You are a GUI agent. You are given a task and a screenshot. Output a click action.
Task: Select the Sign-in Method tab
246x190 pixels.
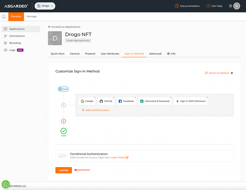click(134, 54)
